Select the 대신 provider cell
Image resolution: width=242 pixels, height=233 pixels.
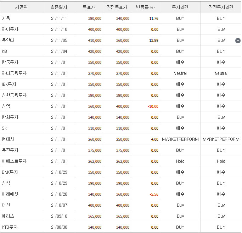[x=22, y=205]
